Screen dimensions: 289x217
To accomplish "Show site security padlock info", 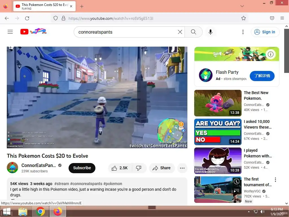I will 64,18.
